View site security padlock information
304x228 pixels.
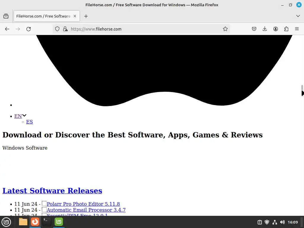(65, 29)
